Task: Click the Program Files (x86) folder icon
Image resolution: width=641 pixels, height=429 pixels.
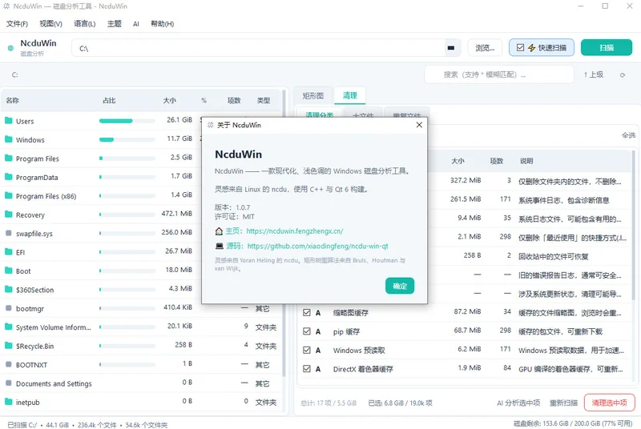Action: tap(9, 195)
